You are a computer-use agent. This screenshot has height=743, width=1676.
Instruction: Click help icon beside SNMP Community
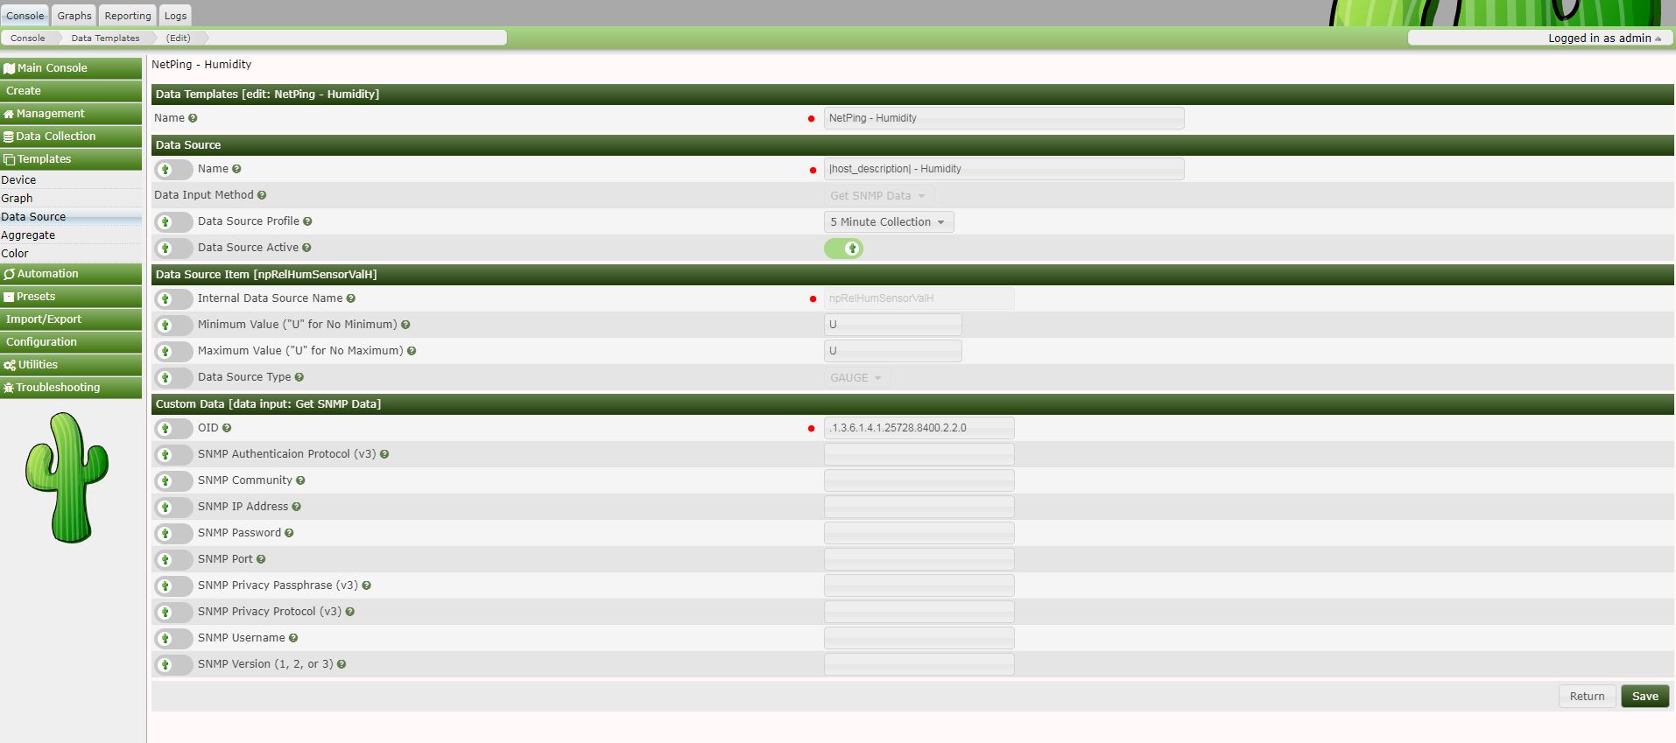(x=300, y=480)
